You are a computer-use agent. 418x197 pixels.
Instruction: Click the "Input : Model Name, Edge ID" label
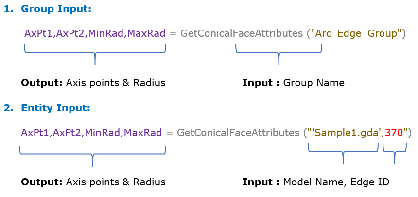(315, 182)
